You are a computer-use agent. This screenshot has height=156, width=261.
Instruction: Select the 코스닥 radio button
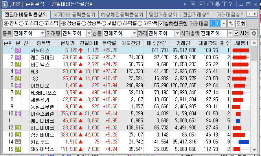point(41,24)
